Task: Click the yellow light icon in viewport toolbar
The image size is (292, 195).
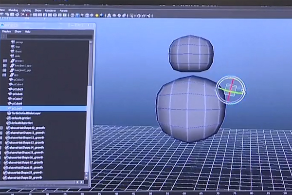Action: 97,15
